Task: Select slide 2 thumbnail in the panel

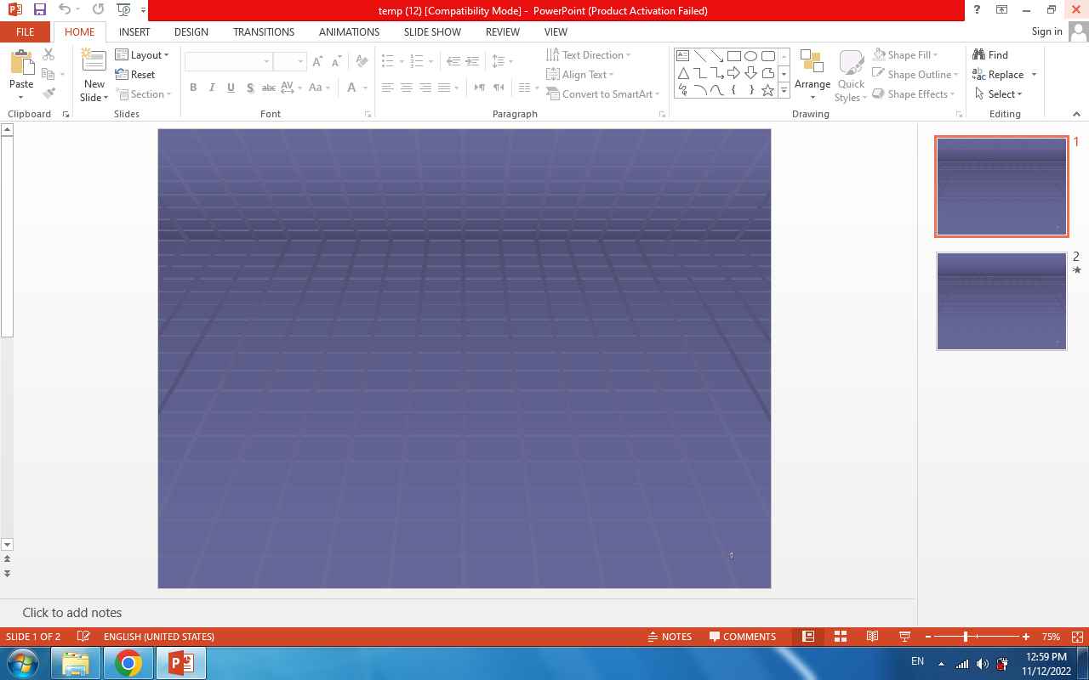Action: [x=1001, y=301]
